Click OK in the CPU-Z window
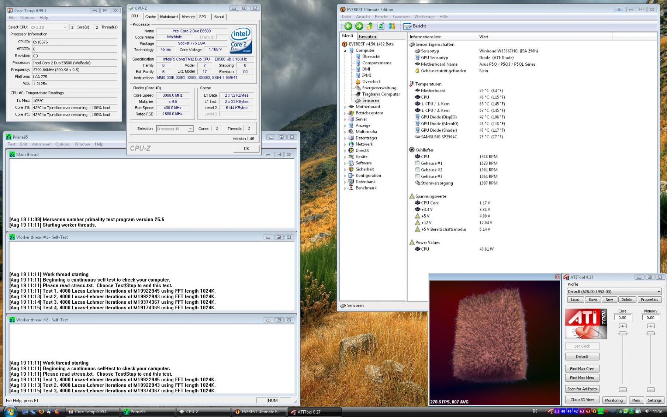The image size is (667, 417). coord(246,149)
